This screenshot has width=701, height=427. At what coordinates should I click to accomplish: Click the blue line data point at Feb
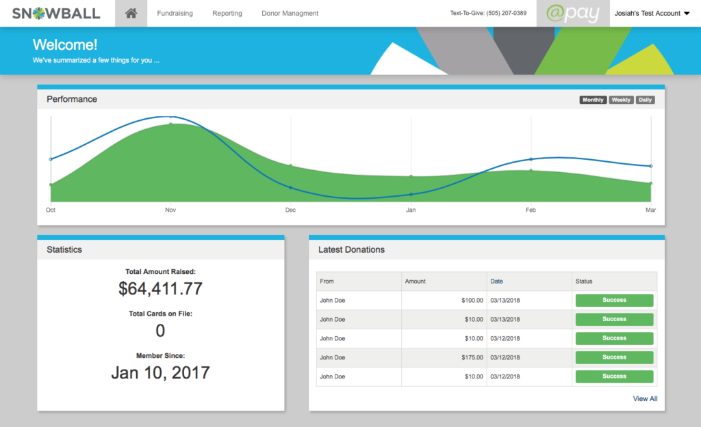click(531, 159)
